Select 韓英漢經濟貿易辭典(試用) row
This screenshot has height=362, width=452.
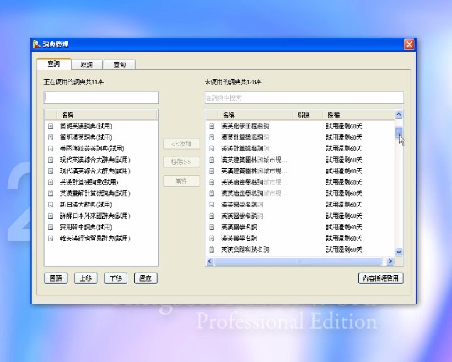101,238
